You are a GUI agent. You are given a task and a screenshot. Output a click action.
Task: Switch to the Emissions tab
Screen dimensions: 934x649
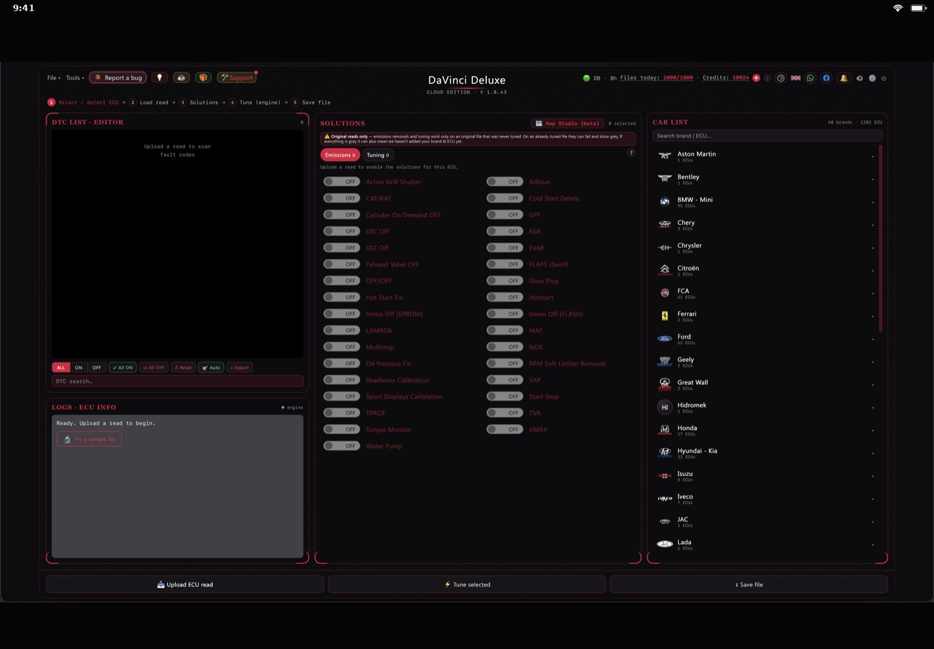340,155
